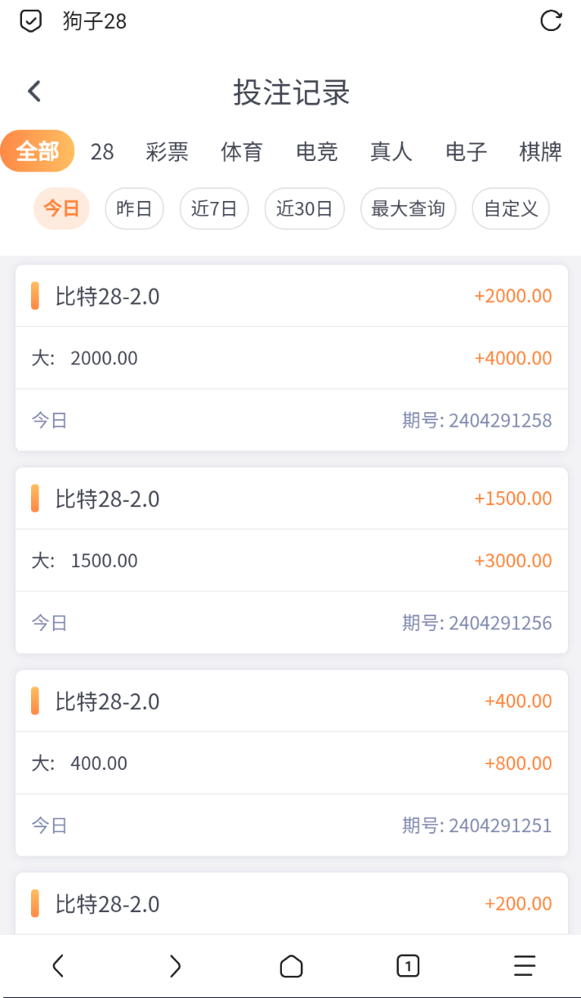Select the 昨日 date filter
The width and height of the screenshot is (581, 998).
pos(135,208)
